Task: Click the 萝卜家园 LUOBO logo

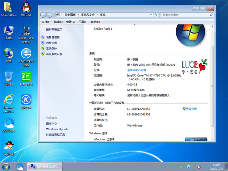Action: point(195,66)
